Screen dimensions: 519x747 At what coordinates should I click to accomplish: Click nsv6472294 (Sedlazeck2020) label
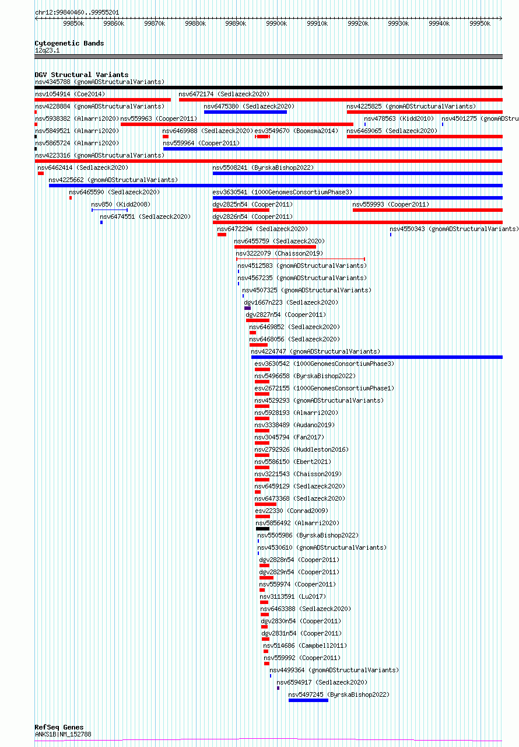click(x=262, y=229)
